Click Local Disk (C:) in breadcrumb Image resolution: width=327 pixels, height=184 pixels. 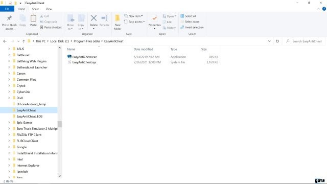point(60,41)
